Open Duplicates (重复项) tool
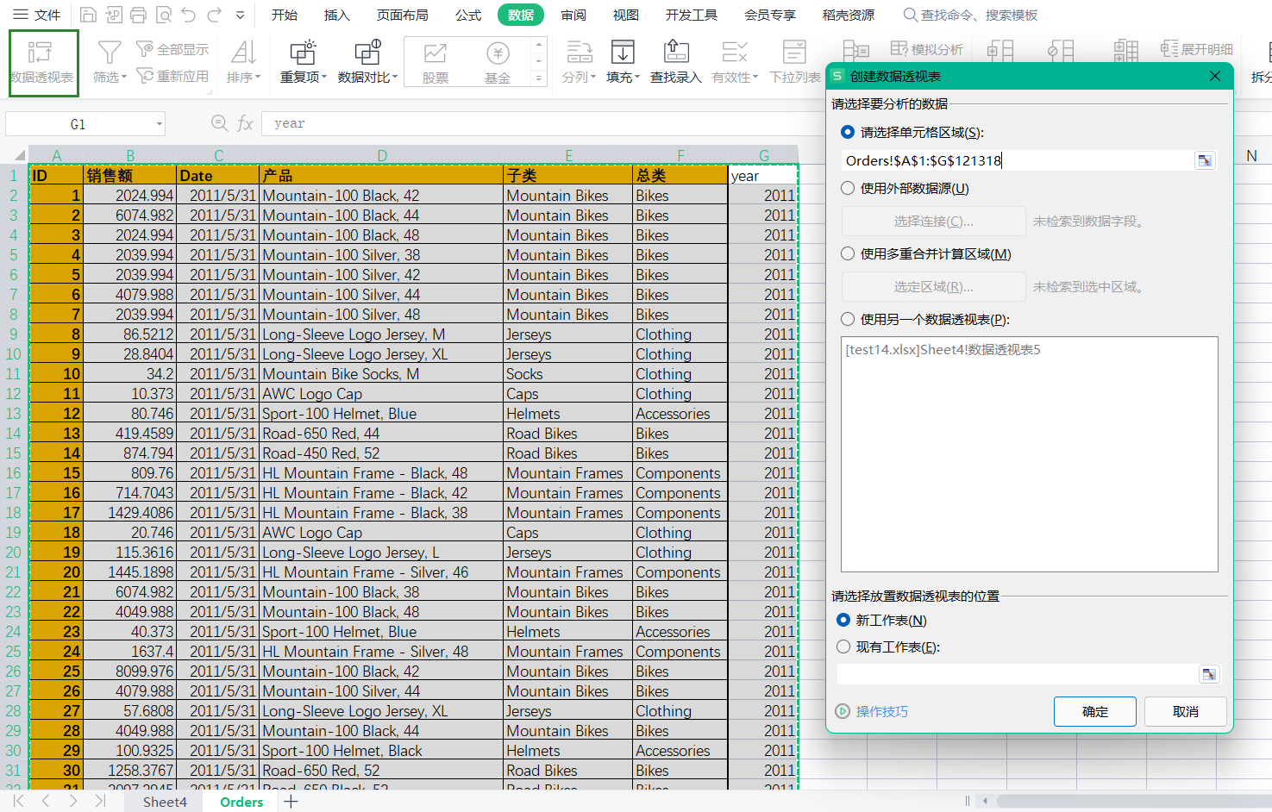The image size is (1272, 812). [303, 53]
